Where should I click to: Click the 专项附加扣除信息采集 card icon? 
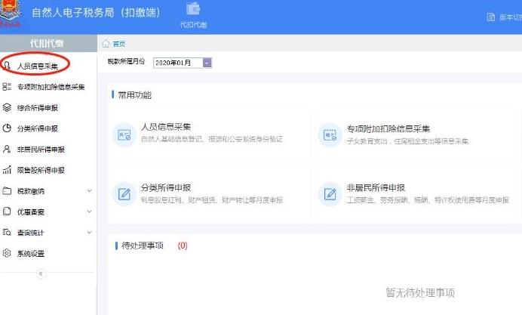pyautogui.click(x=329, y=134)
